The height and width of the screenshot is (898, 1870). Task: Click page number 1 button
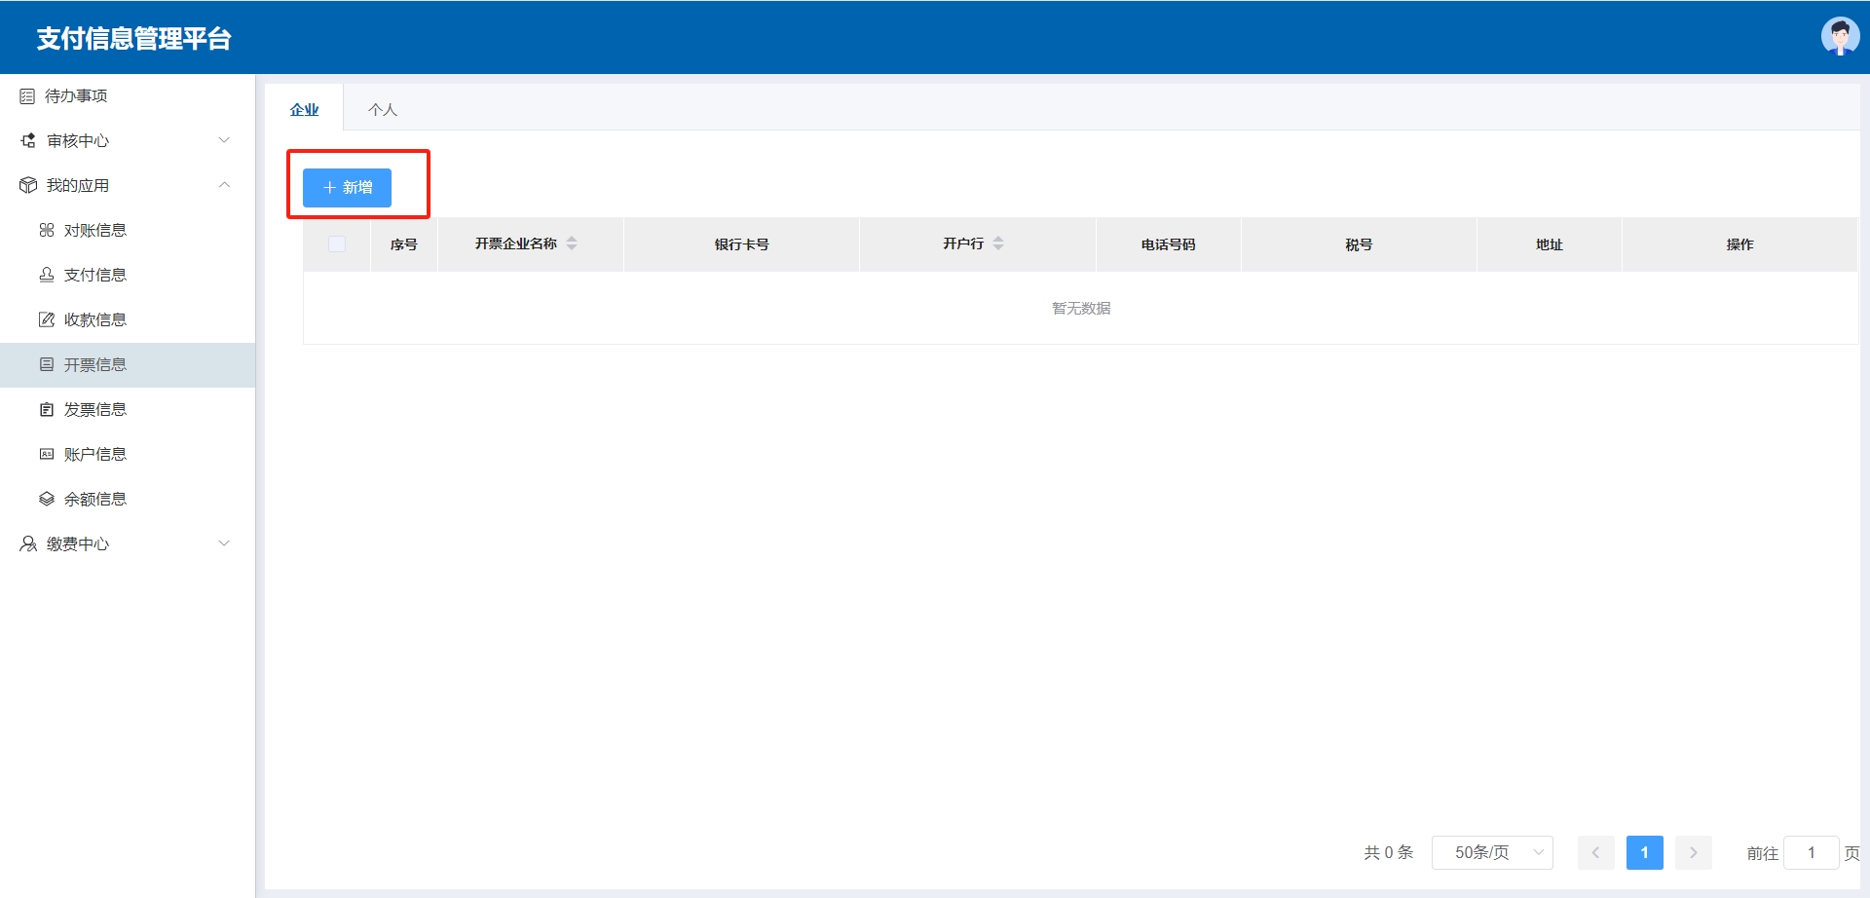pyautogui.click(x=1644, y=853)
